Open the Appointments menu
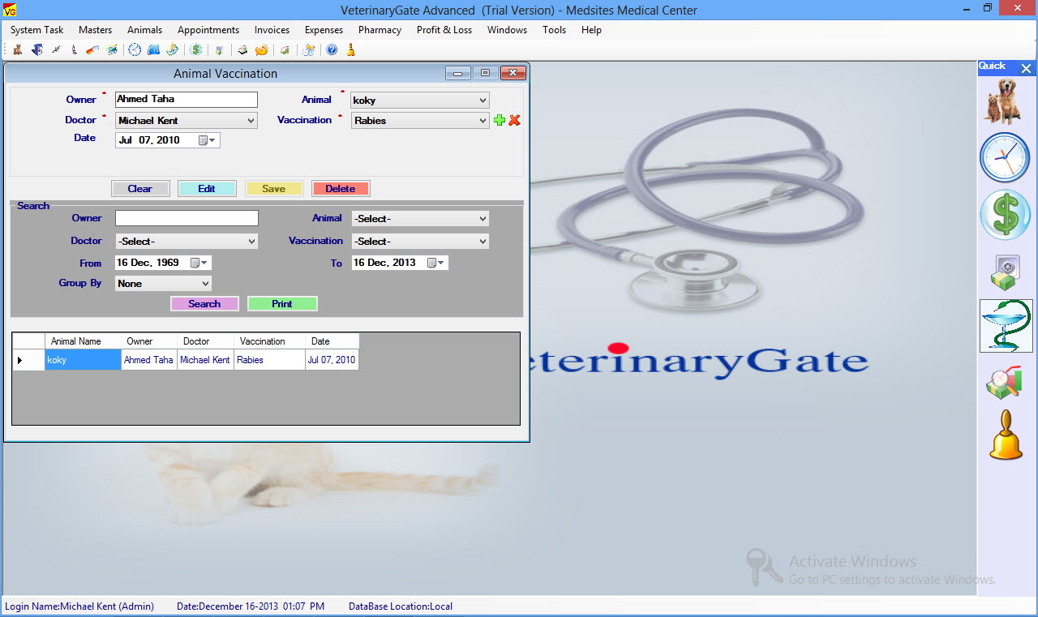1038x617 pixels. click(208, 30)
